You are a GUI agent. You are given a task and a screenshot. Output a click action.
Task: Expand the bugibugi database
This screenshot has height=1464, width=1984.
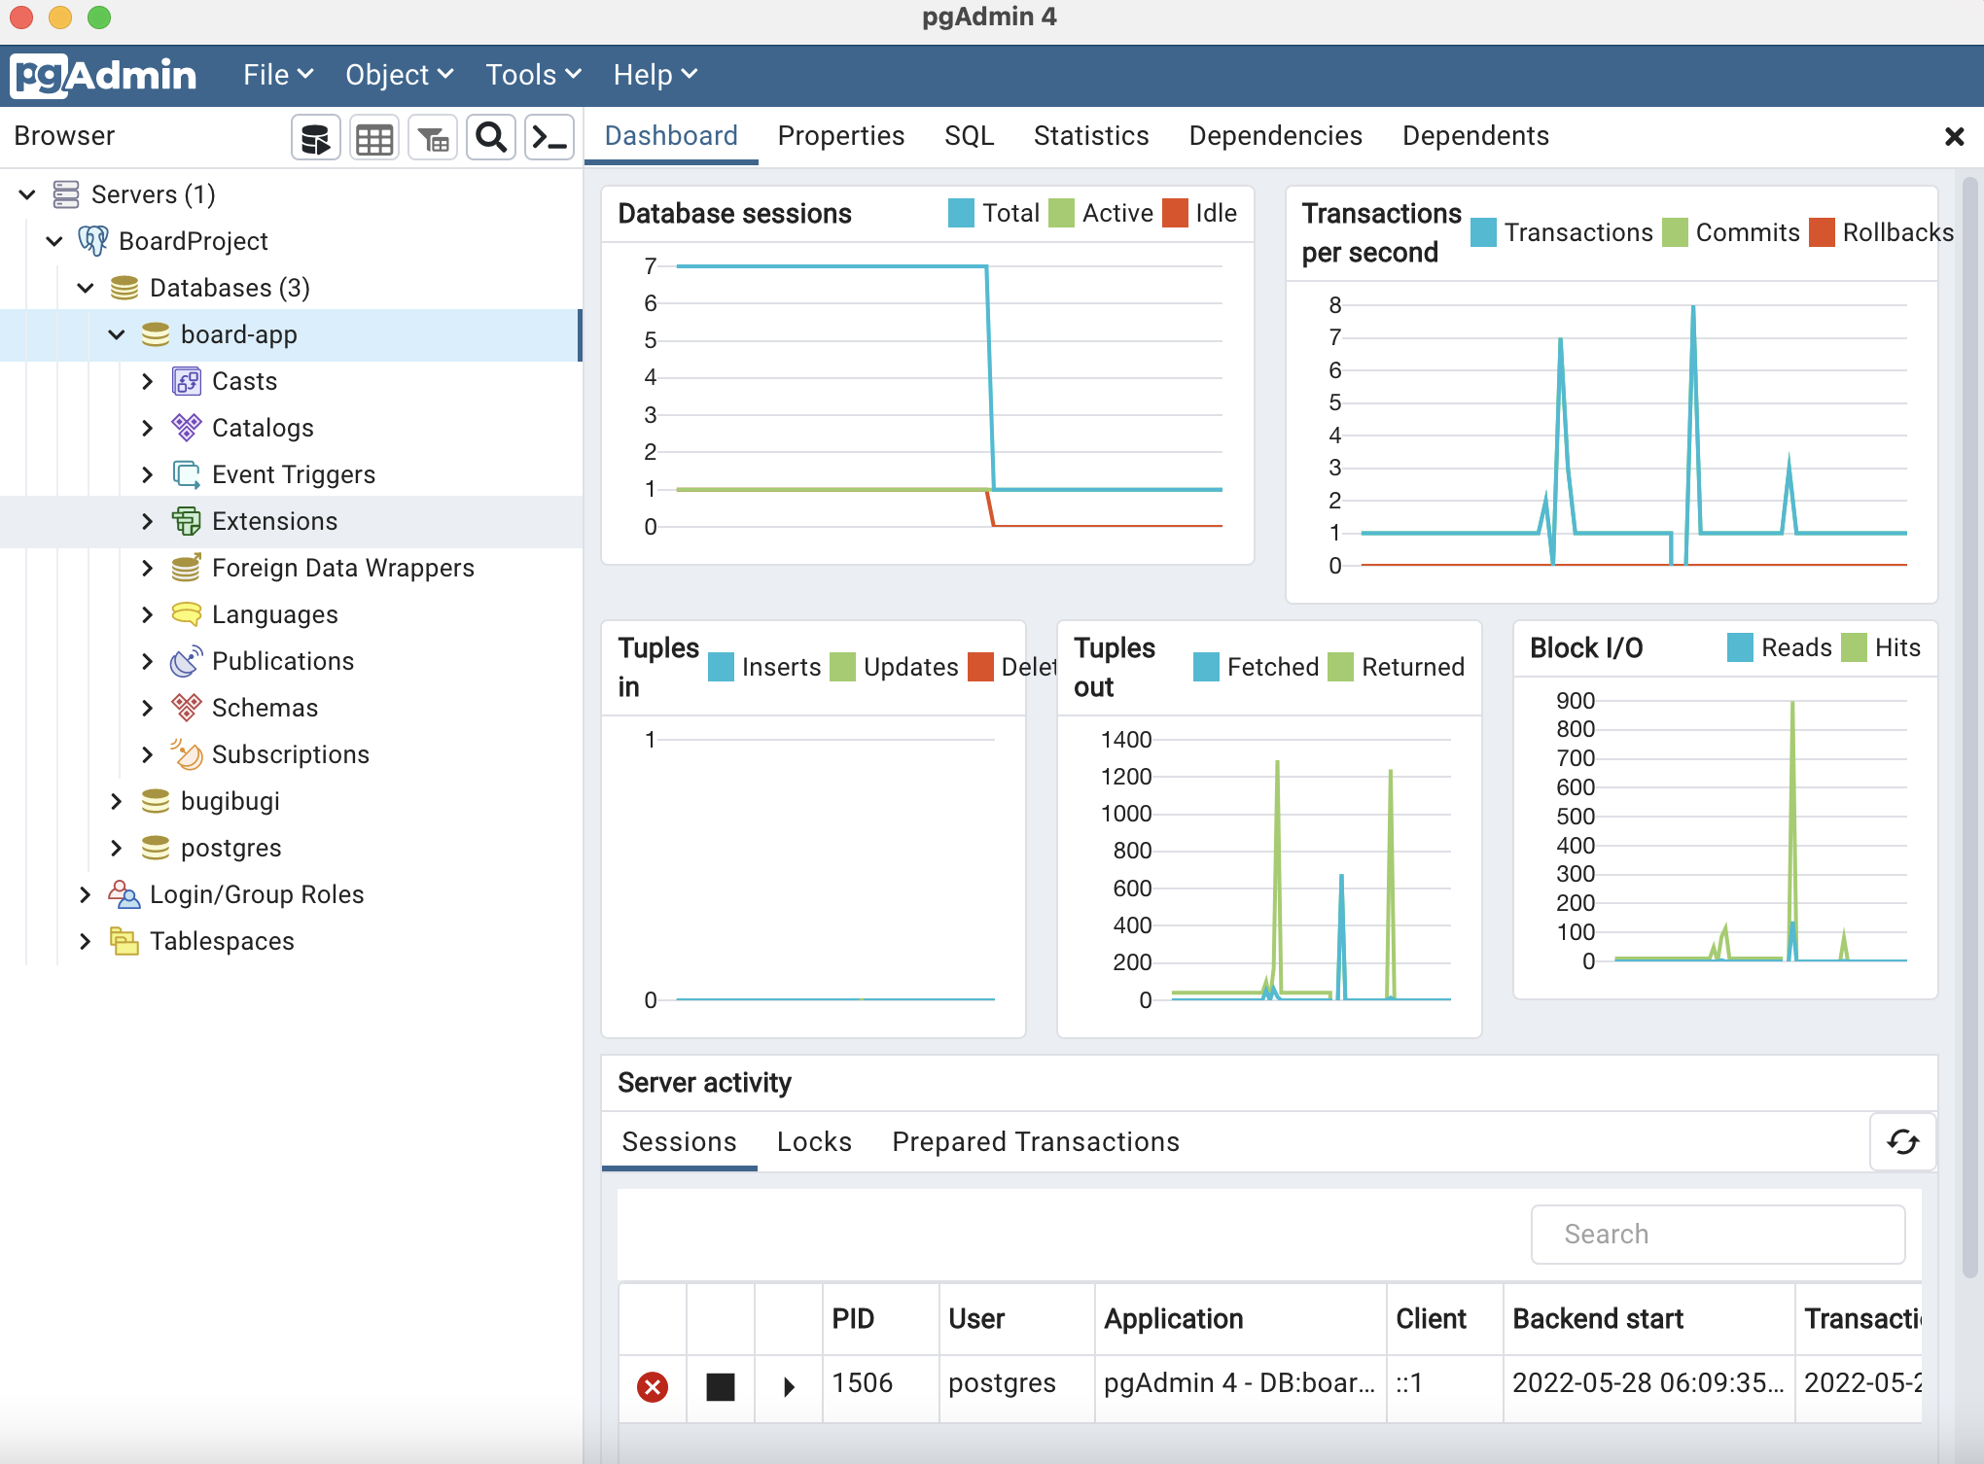click(117, 801)
